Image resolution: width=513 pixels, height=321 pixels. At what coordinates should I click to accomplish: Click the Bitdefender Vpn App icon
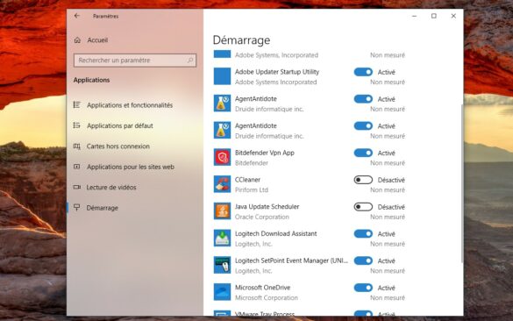pos(222,157)
